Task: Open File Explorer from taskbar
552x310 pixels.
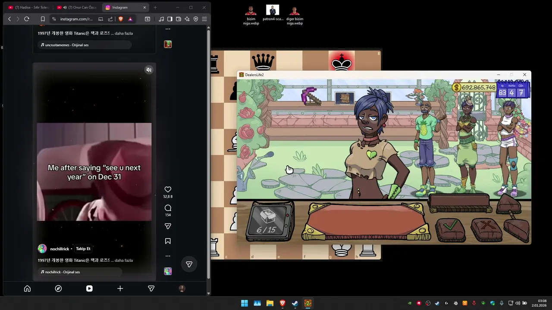Action: 270,303
